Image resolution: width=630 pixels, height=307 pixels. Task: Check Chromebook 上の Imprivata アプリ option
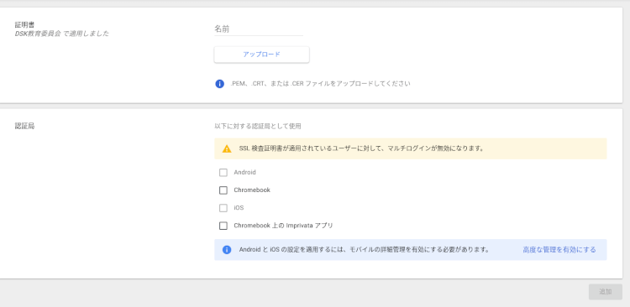pyautogui.click(x=223, y=226)
